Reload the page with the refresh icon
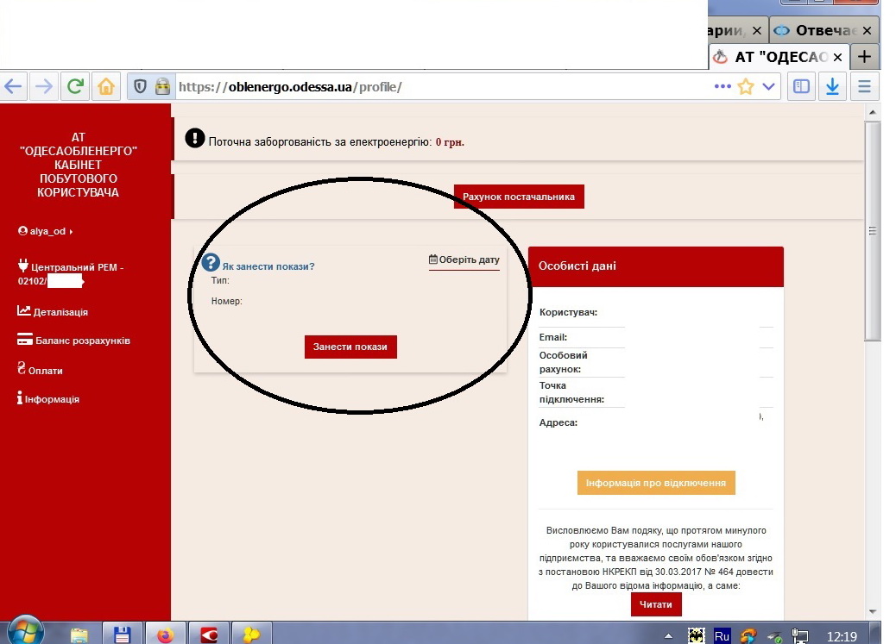 [x=75, y=86]
